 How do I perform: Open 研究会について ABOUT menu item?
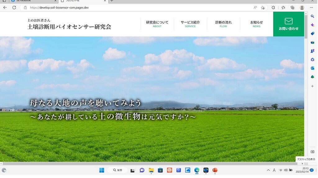click(157, 24)
